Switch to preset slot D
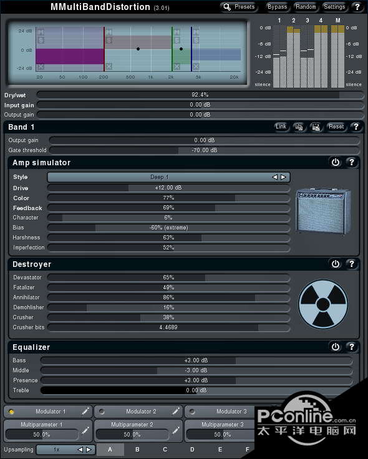The height and width of the screenshot is (459, 368). pyautogui.click(x=192, y=450)
